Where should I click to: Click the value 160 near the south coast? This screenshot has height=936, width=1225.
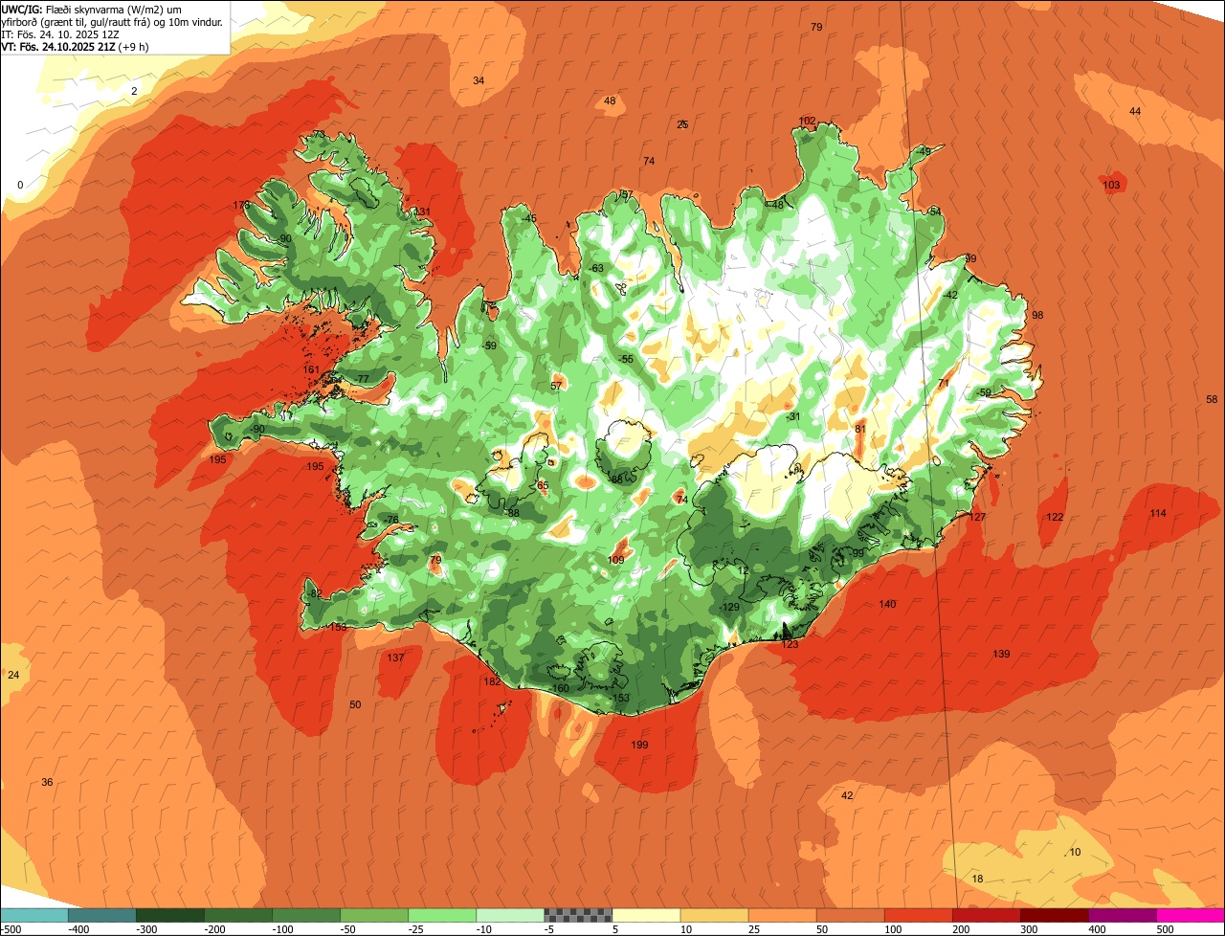pos(561,688)
